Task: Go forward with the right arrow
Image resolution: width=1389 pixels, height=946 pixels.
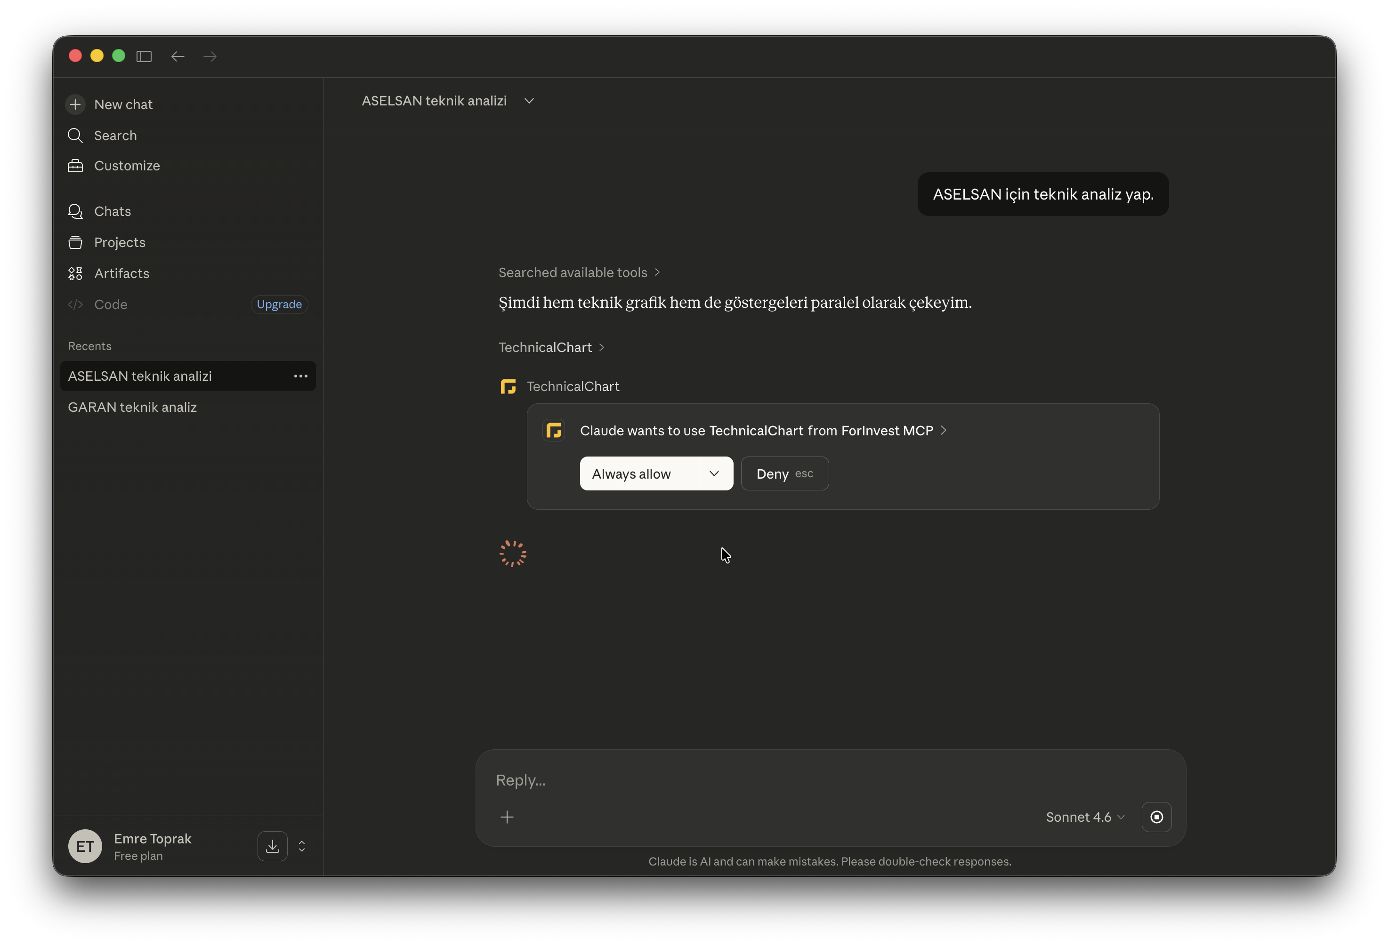Action: [x=210, y=56]
